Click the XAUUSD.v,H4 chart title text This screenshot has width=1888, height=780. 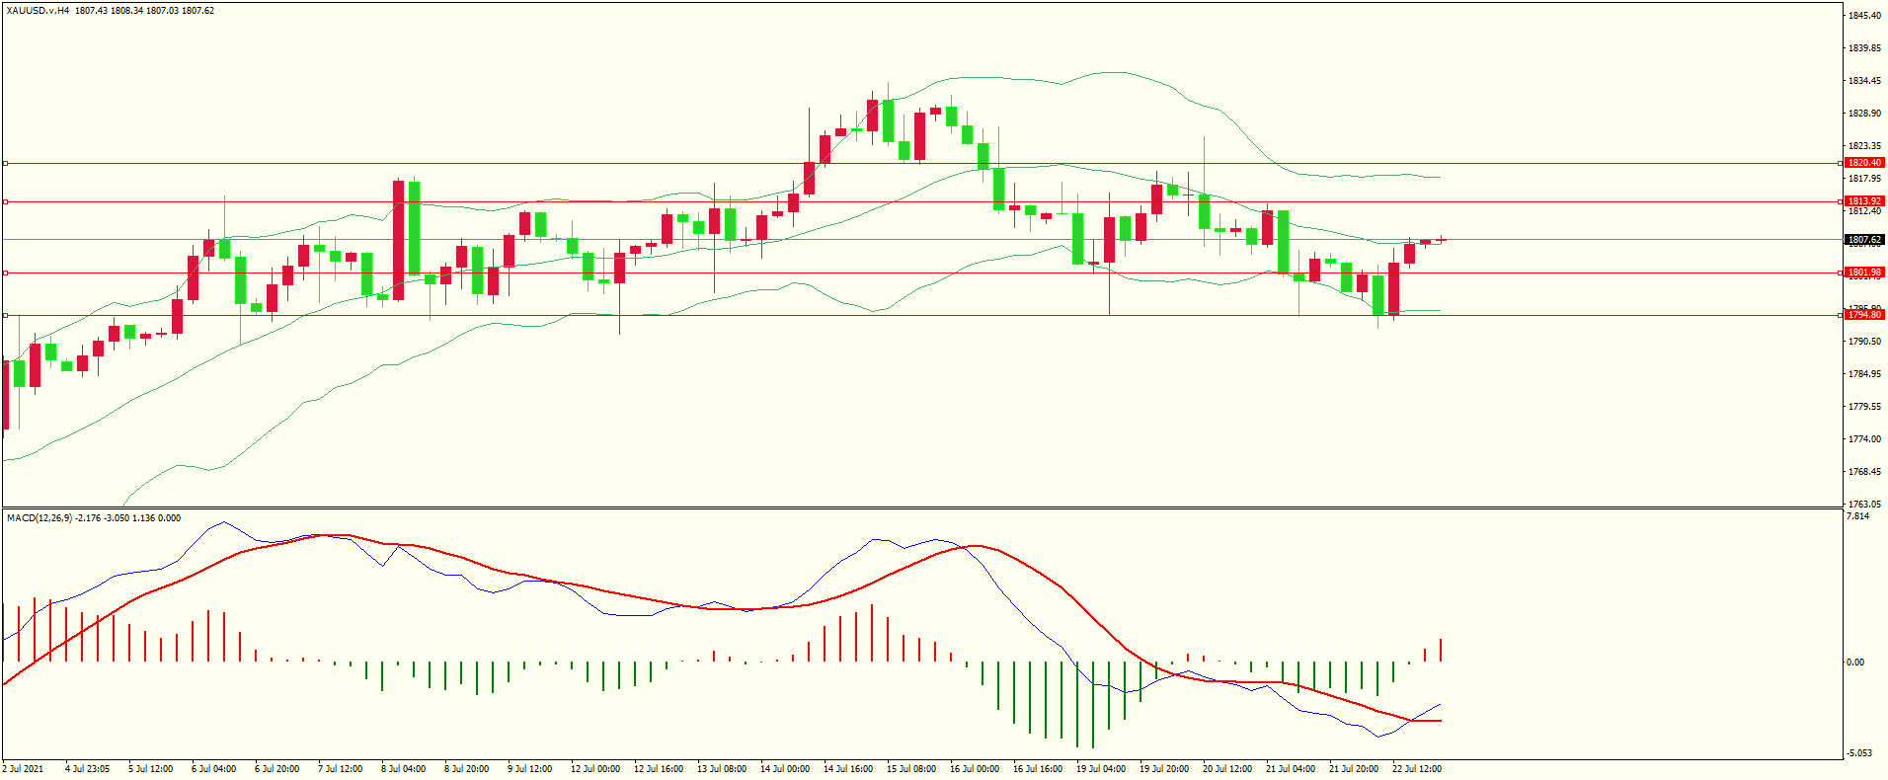pyautogui.click(x=38, y=11)
